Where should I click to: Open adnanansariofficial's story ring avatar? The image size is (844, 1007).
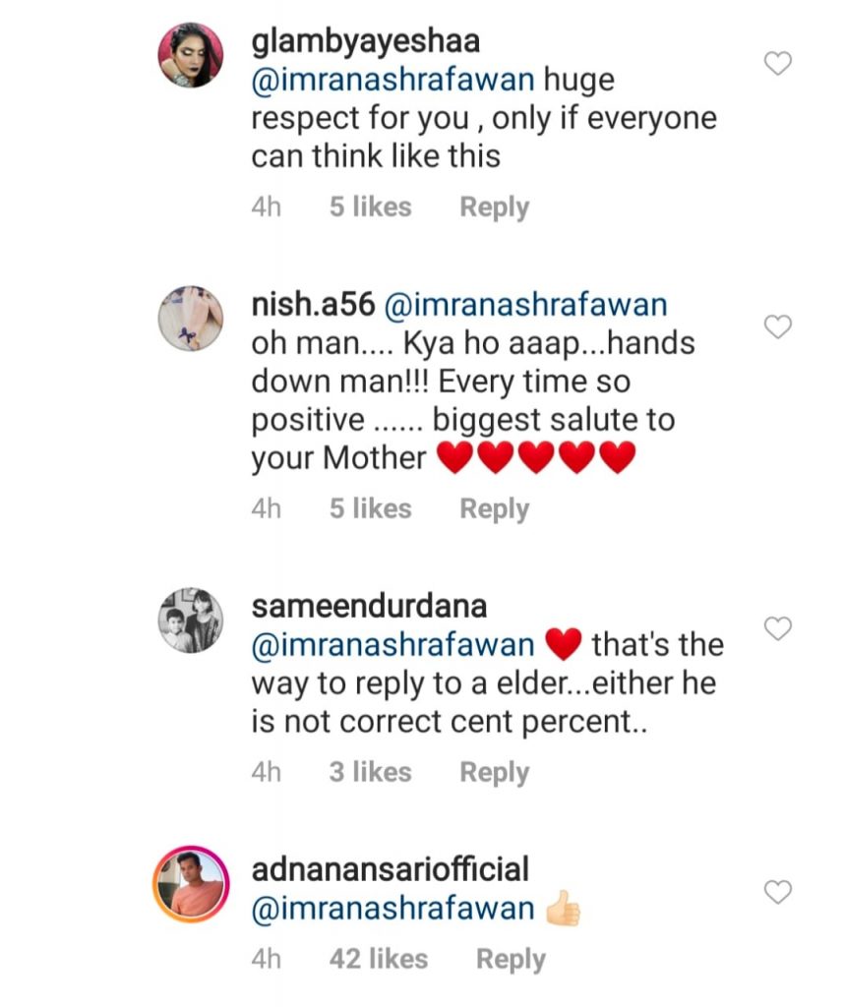(193, 885)
